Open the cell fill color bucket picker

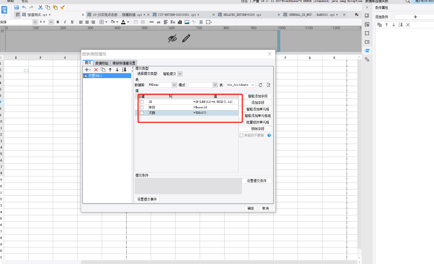113,22
